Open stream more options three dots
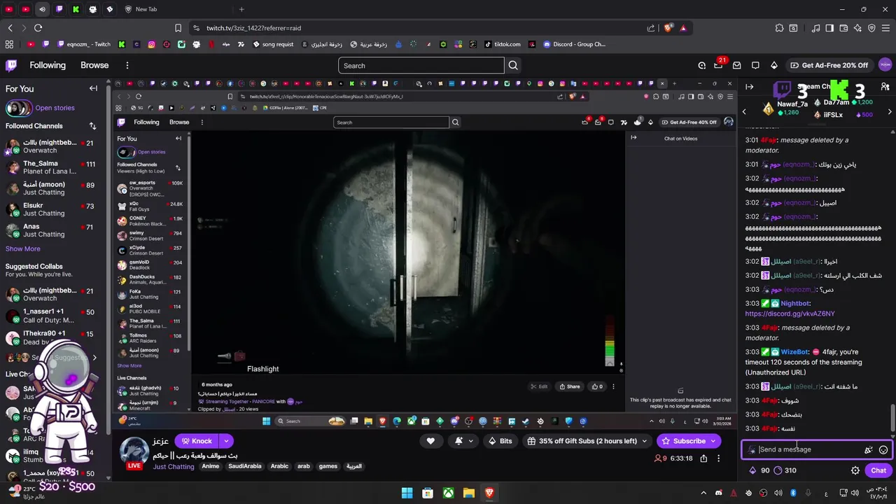 point(718,458)
